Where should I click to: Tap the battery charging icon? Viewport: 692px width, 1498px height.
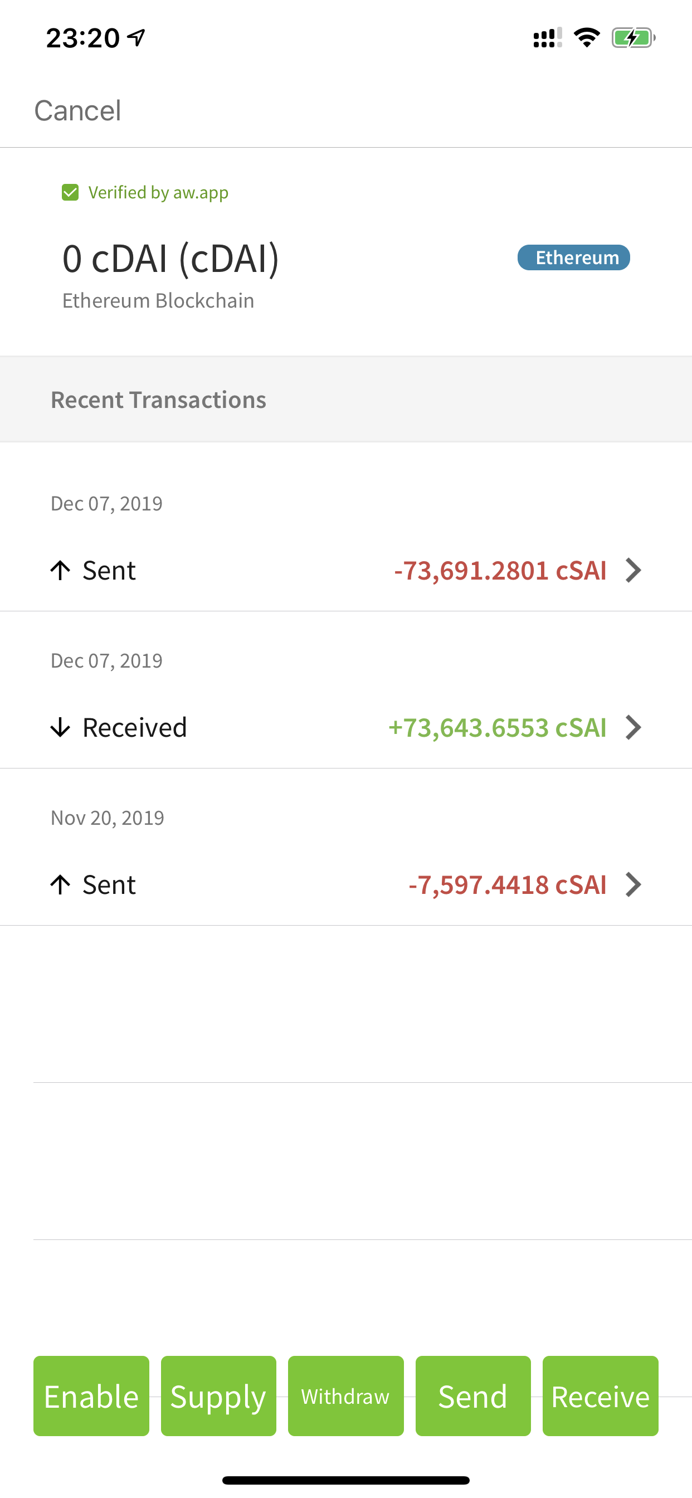[x=633, y=38]
